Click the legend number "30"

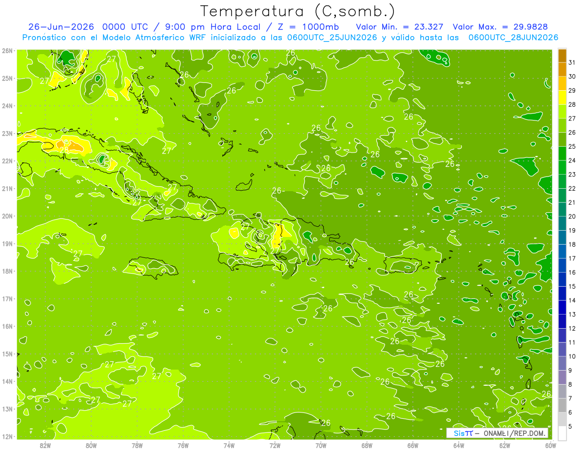[572, 77]
